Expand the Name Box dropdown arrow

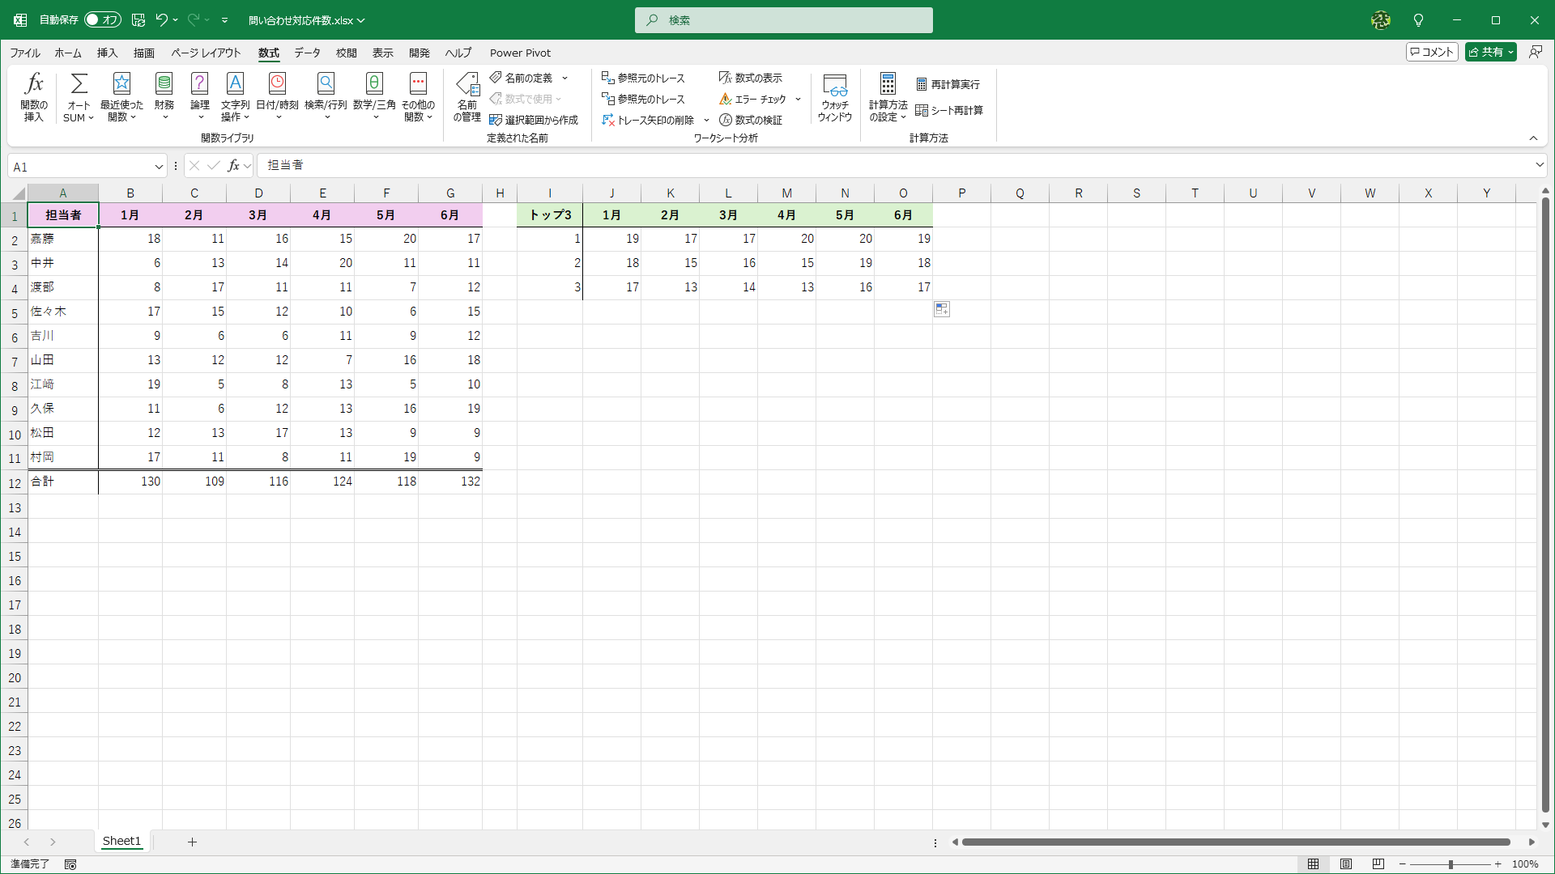coord(159,167)
